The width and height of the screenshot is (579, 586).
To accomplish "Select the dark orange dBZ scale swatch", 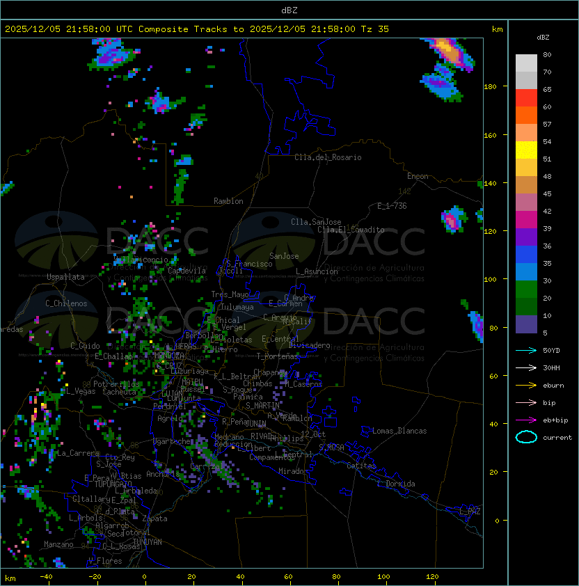I will click(x=526, y=115).
